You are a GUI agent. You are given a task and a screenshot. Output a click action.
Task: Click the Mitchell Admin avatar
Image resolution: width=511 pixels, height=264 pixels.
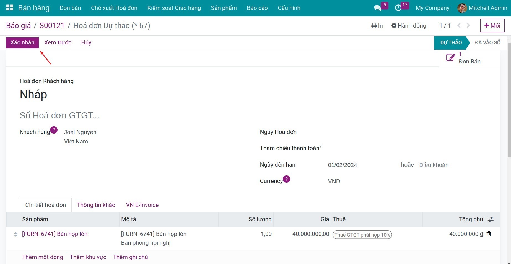(462, 8)
